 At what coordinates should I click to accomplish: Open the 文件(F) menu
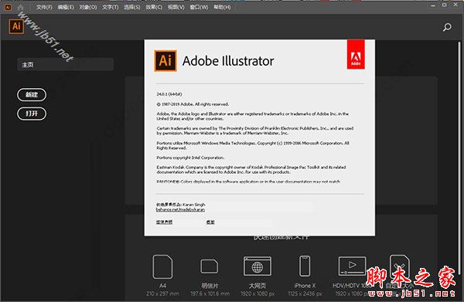coord(44,8)
